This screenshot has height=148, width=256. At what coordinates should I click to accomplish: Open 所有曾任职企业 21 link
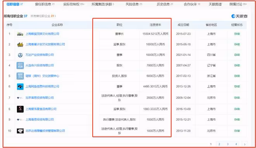click(43, 16)
